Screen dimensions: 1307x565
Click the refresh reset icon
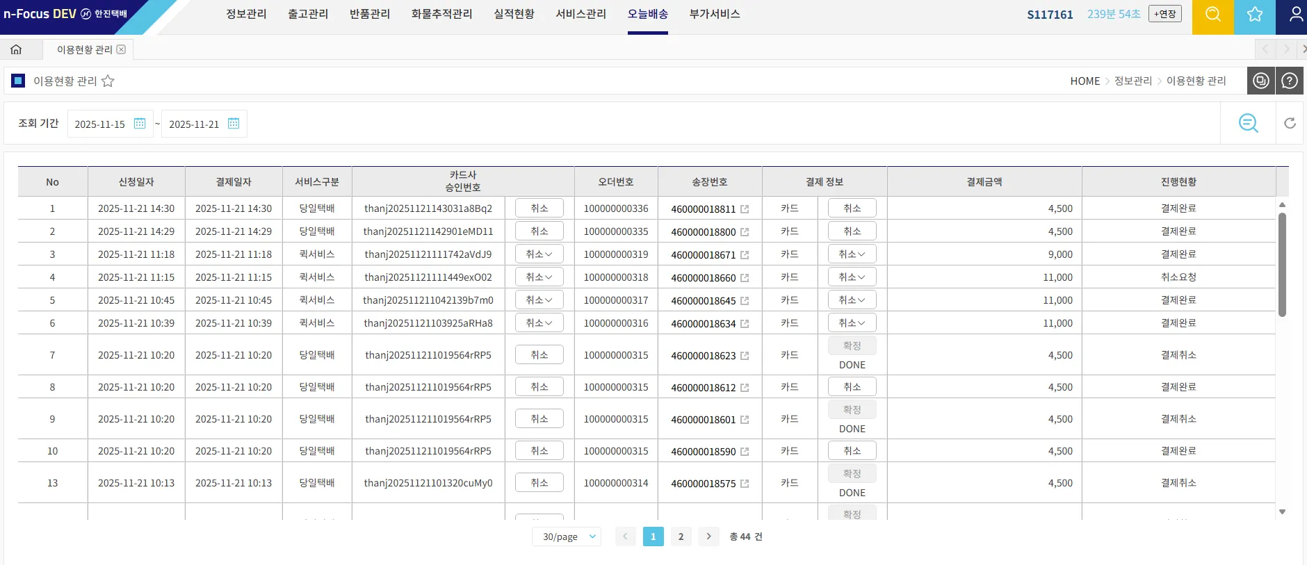click(1290, 124)
